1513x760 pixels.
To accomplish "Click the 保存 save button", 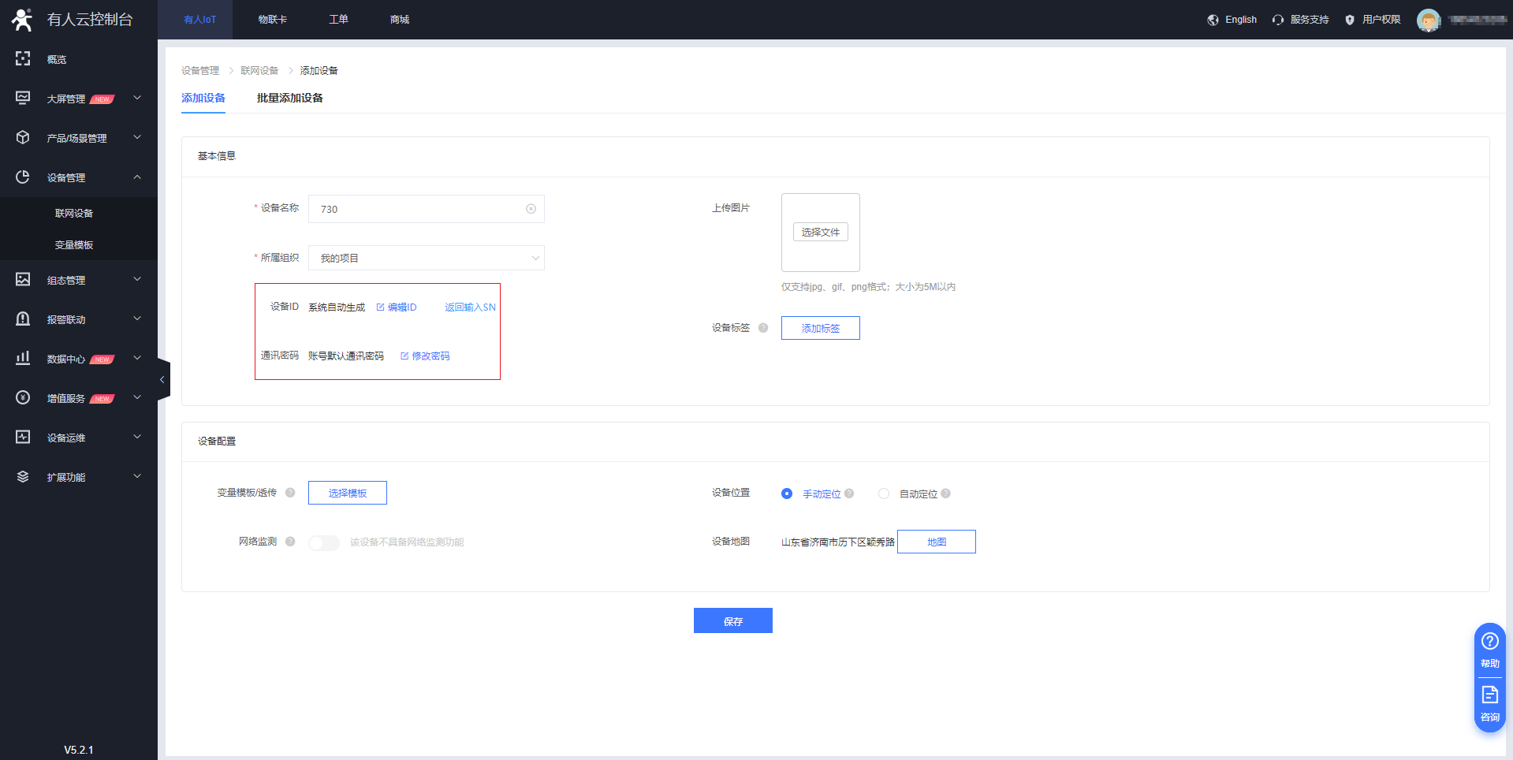I will 732,620.
